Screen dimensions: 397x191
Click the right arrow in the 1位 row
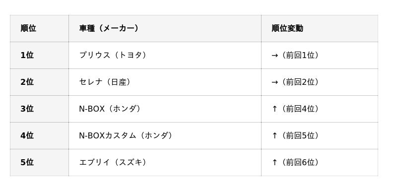pyautogui.click(x=275, y=56)
